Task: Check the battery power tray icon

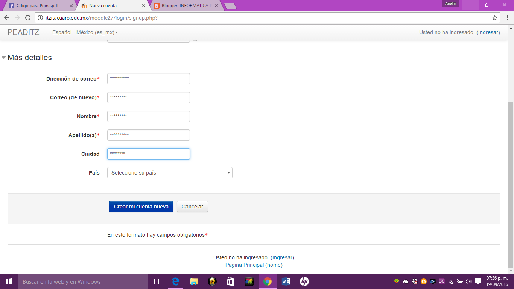Action: (x=460, y=281)
